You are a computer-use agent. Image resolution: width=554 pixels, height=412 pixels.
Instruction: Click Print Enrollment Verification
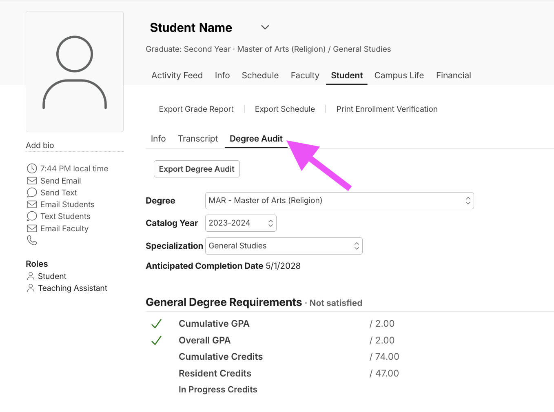(387, 109)
